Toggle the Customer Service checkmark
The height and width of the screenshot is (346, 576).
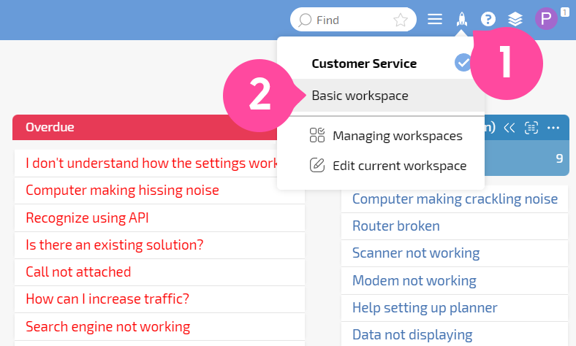[x=463, y=63]
